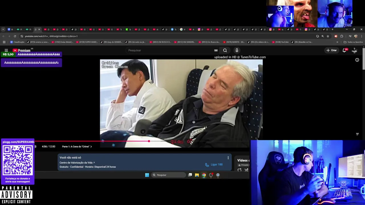365x205 pixels.
Task: Close the active browser tab
Action: (39, 29)
